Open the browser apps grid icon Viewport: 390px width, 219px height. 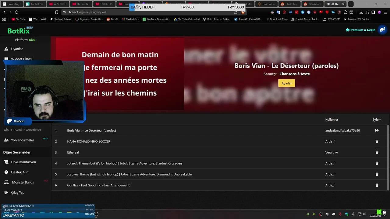4,19
